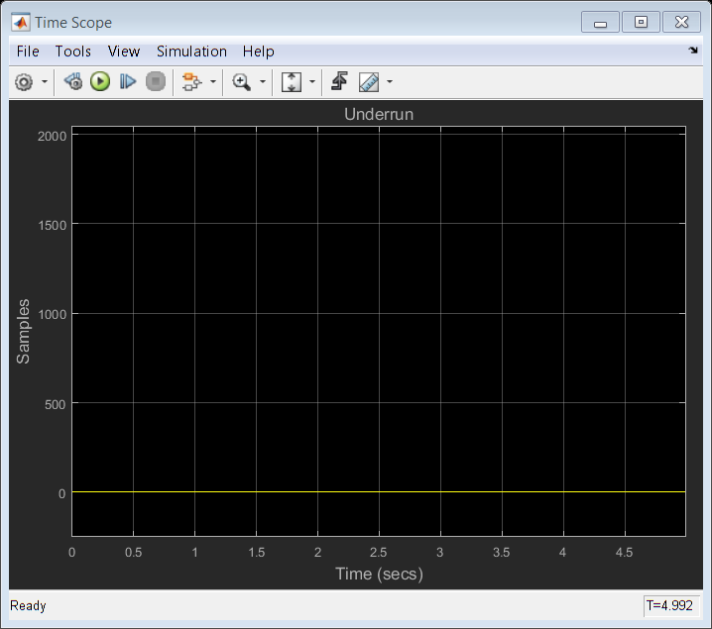Open Configuration Properties gear icon
Screen dimensions: 712x629
pos(24,82)
